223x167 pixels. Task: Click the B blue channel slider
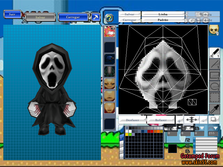pos(205,151)
